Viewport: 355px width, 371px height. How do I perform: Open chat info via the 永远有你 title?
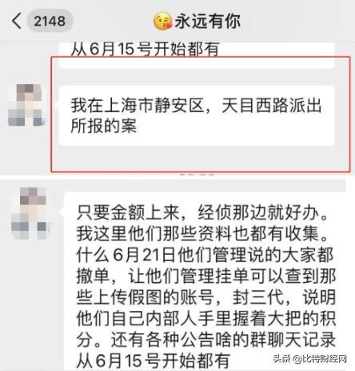coord(208,21)
